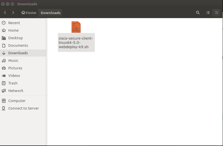Select the cisco-secure-client script file icon
The height and width of the screenshot is (146, 223).
pos(76,27)
